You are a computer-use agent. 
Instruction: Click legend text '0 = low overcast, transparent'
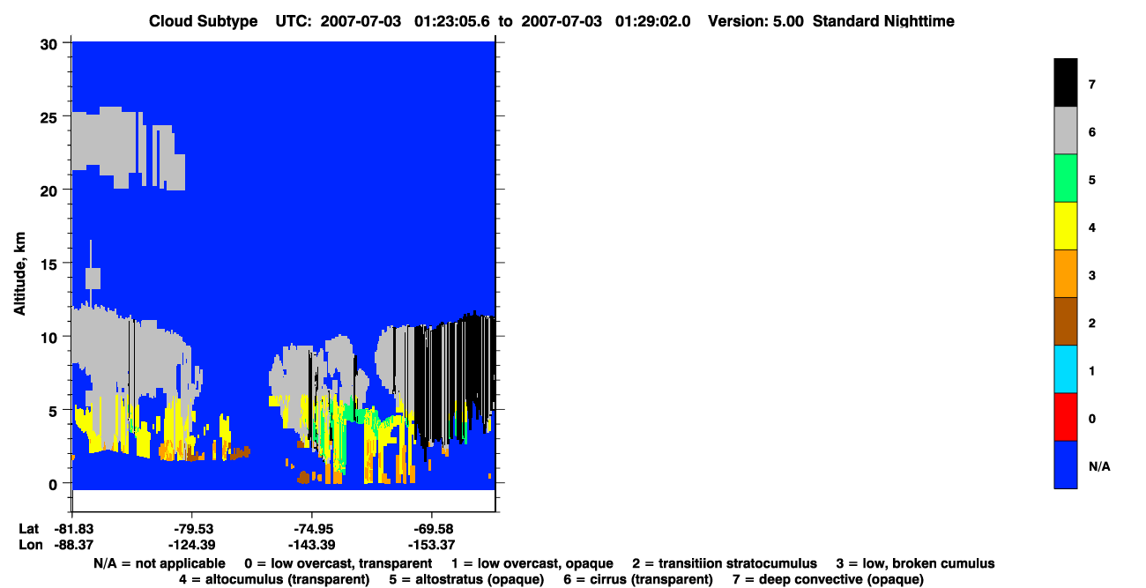tap(338, 563)
